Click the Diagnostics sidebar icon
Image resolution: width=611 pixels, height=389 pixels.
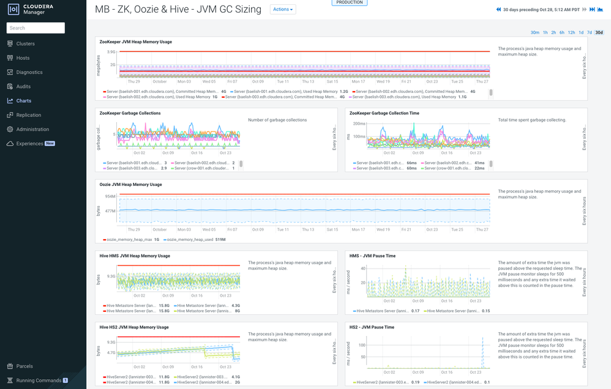pyautogui.click(x=10, y=72)
